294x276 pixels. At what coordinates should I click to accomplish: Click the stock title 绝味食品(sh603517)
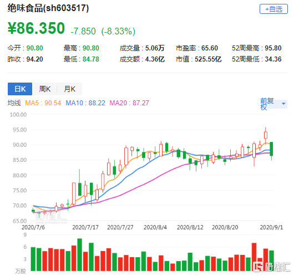48,8
